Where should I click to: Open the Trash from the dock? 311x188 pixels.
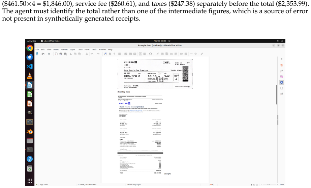coord(30,169)
